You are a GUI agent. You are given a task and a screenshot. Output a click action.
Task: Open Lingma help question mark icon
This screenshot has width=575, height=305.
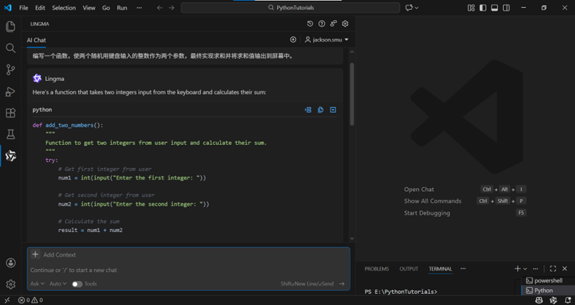[322, 24]
